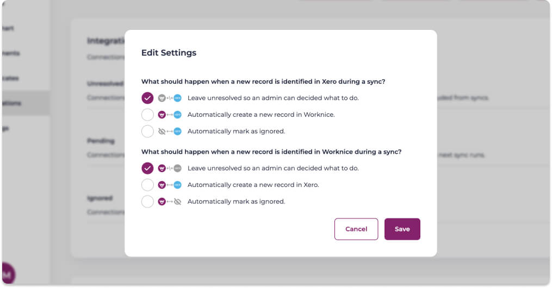Image resolution: width=552 pixels, height=288 pixels.
Task: Click the blue Xero icon on the Xero ignored row
Action: tap(177, 131)
